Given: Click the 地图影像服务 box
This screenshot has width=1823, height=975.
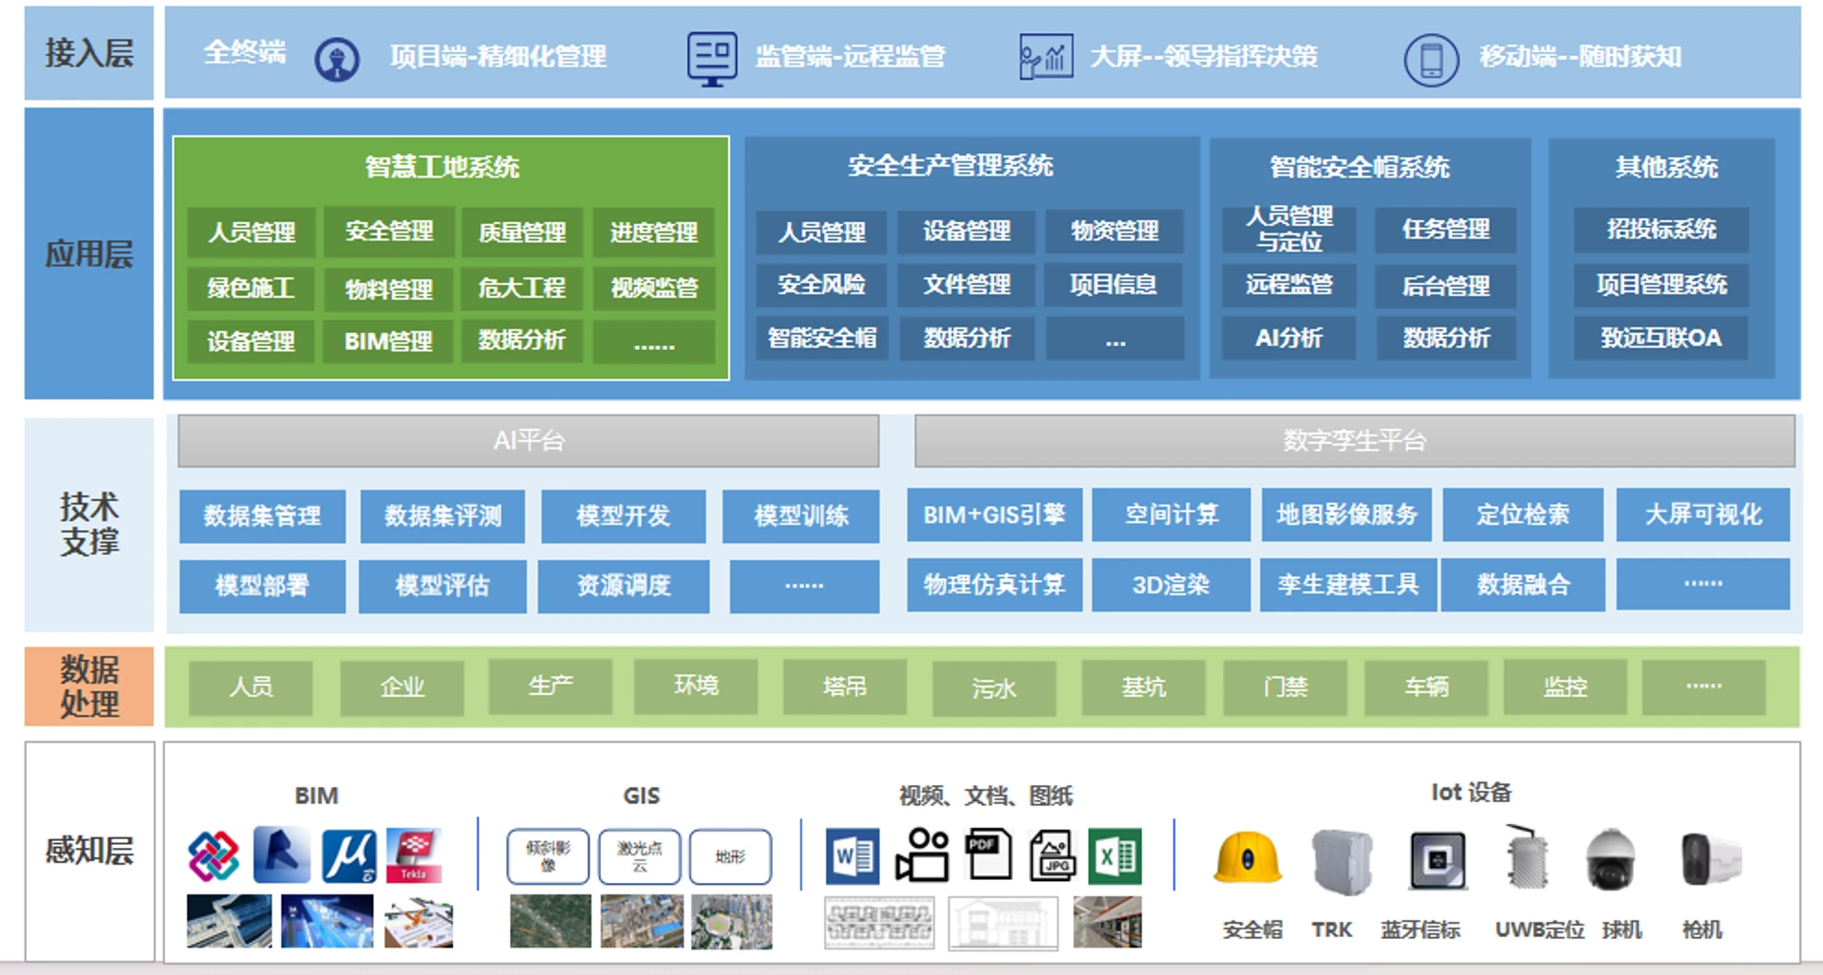Looking at the screenshot, I should click(1346, 515).
